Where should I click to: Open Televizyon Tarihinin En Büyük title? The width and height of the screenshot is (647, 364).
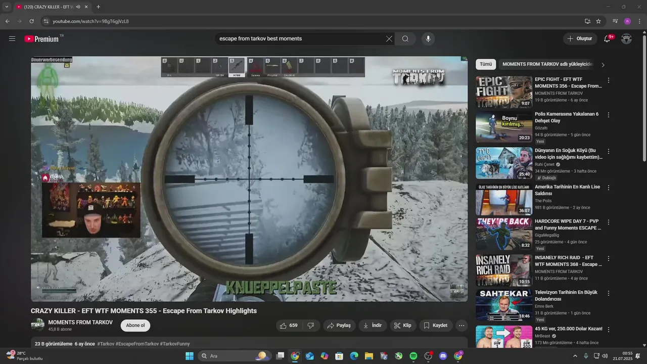pyautogui.click(x=566, y=296)
